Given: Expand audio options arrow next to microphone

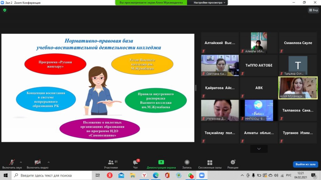Looking at the screenshot, I should click(x=21, y=162).
